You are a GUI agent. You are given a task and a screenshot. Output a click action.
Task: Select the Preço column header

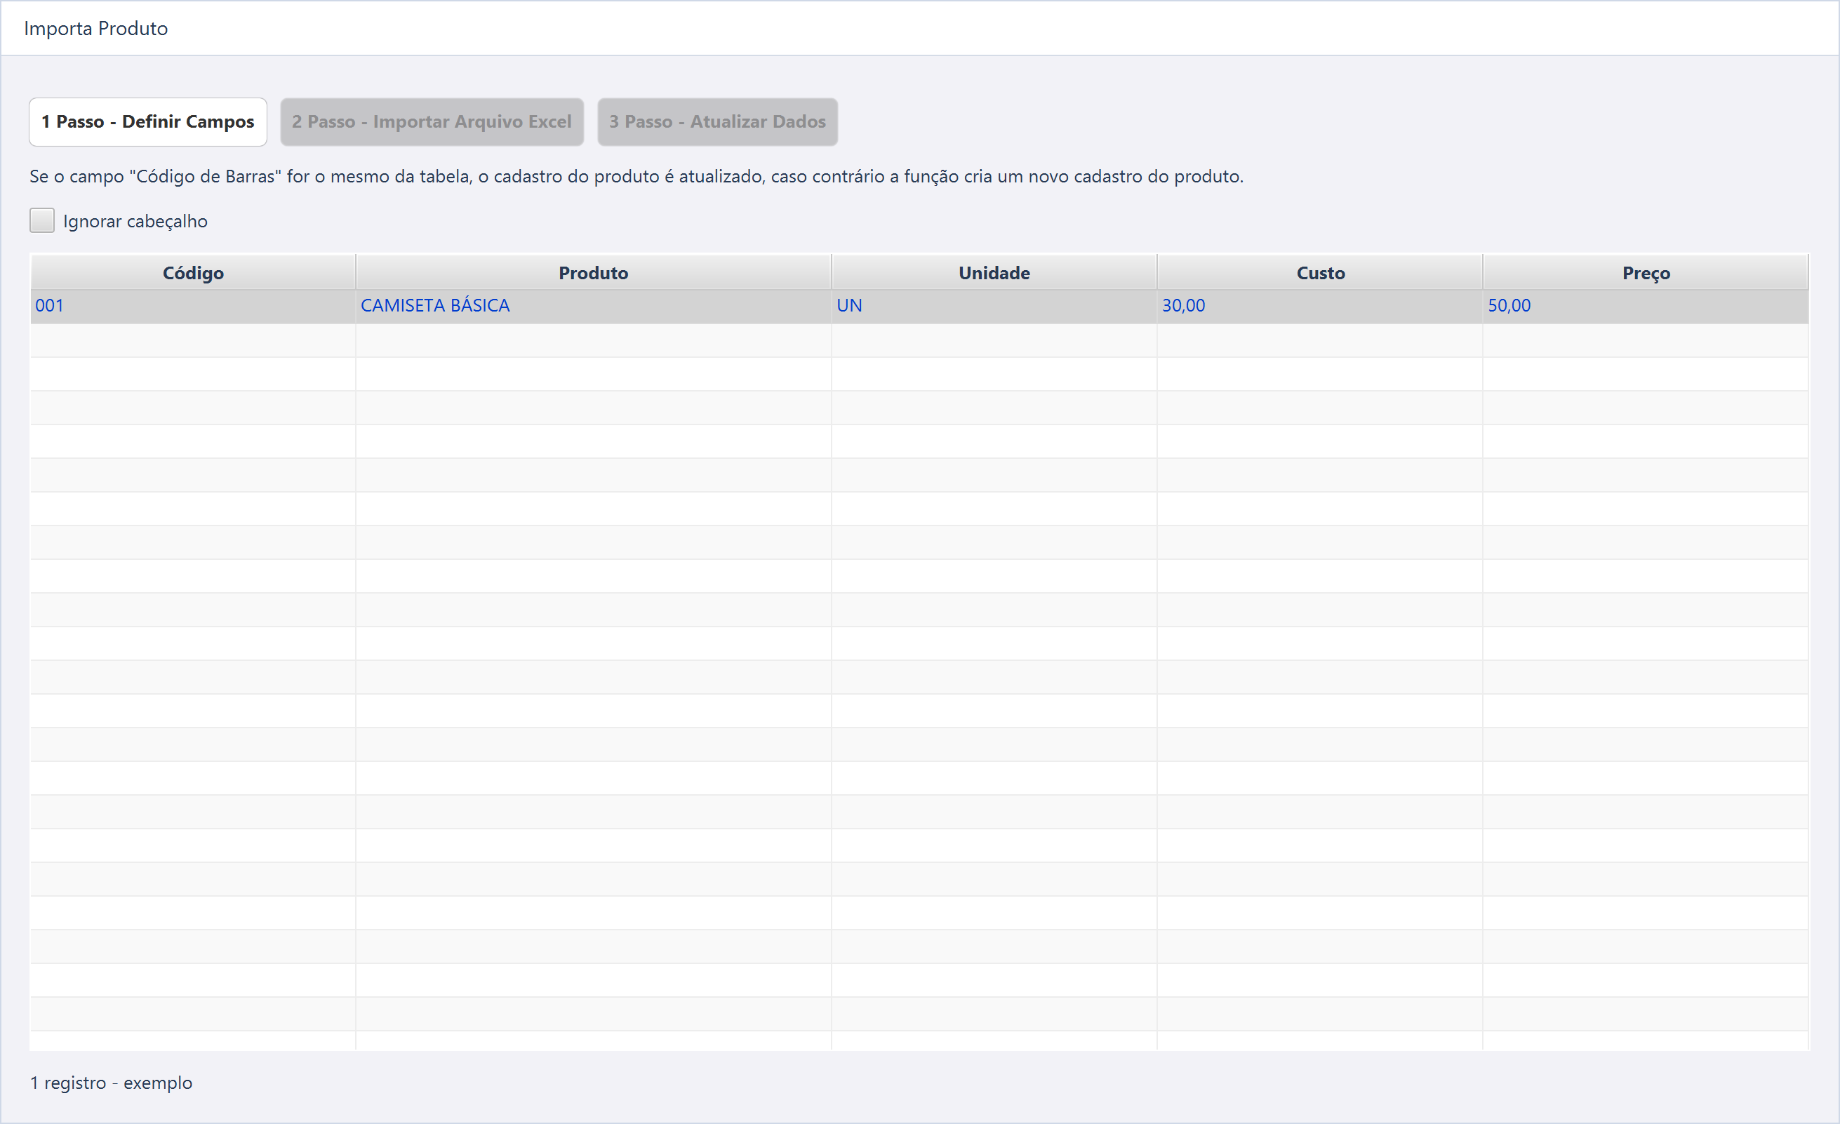point(1645,273)
